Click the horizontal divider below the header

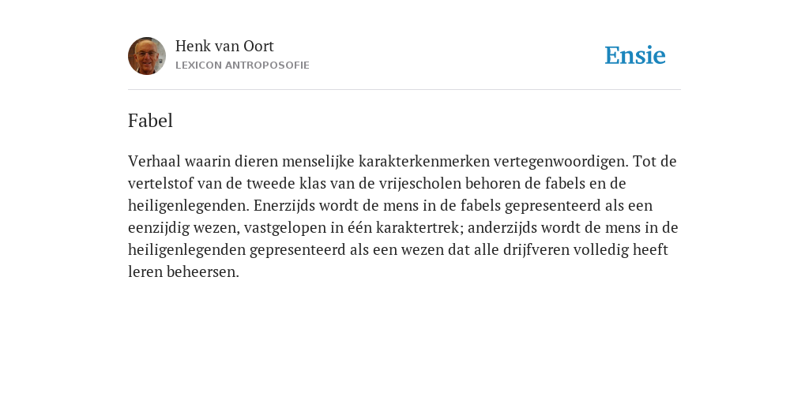pos(404,90)
